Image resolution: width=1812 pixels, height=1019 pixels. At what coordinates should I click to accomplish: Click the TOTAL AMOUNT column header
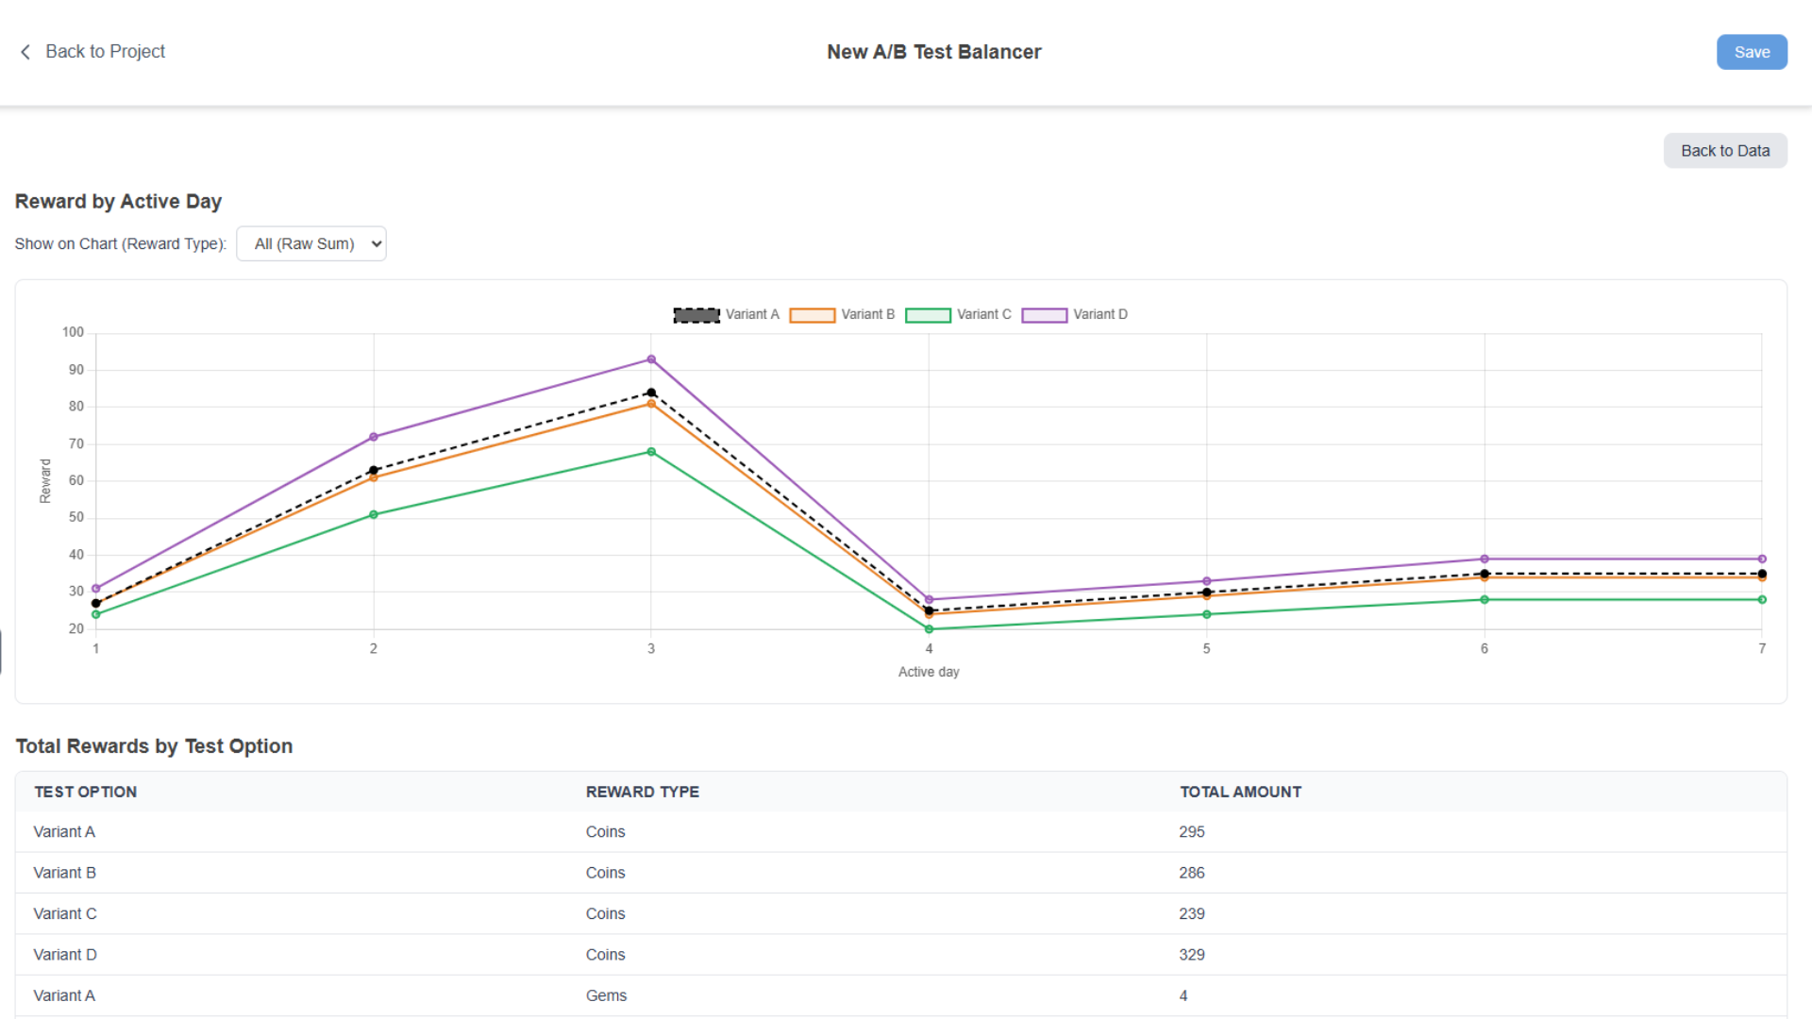click(x=1240, y=792)
